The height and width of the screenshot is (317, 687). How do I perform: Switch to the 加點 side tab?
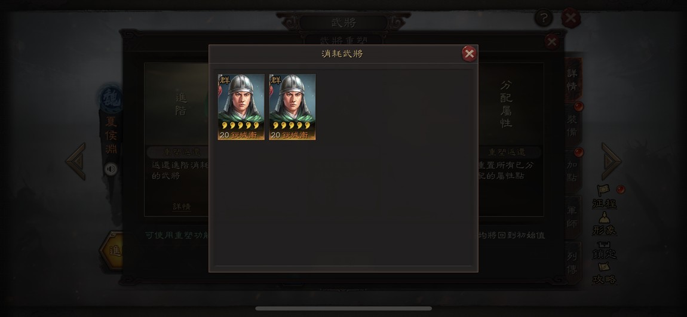pos(573,171)
